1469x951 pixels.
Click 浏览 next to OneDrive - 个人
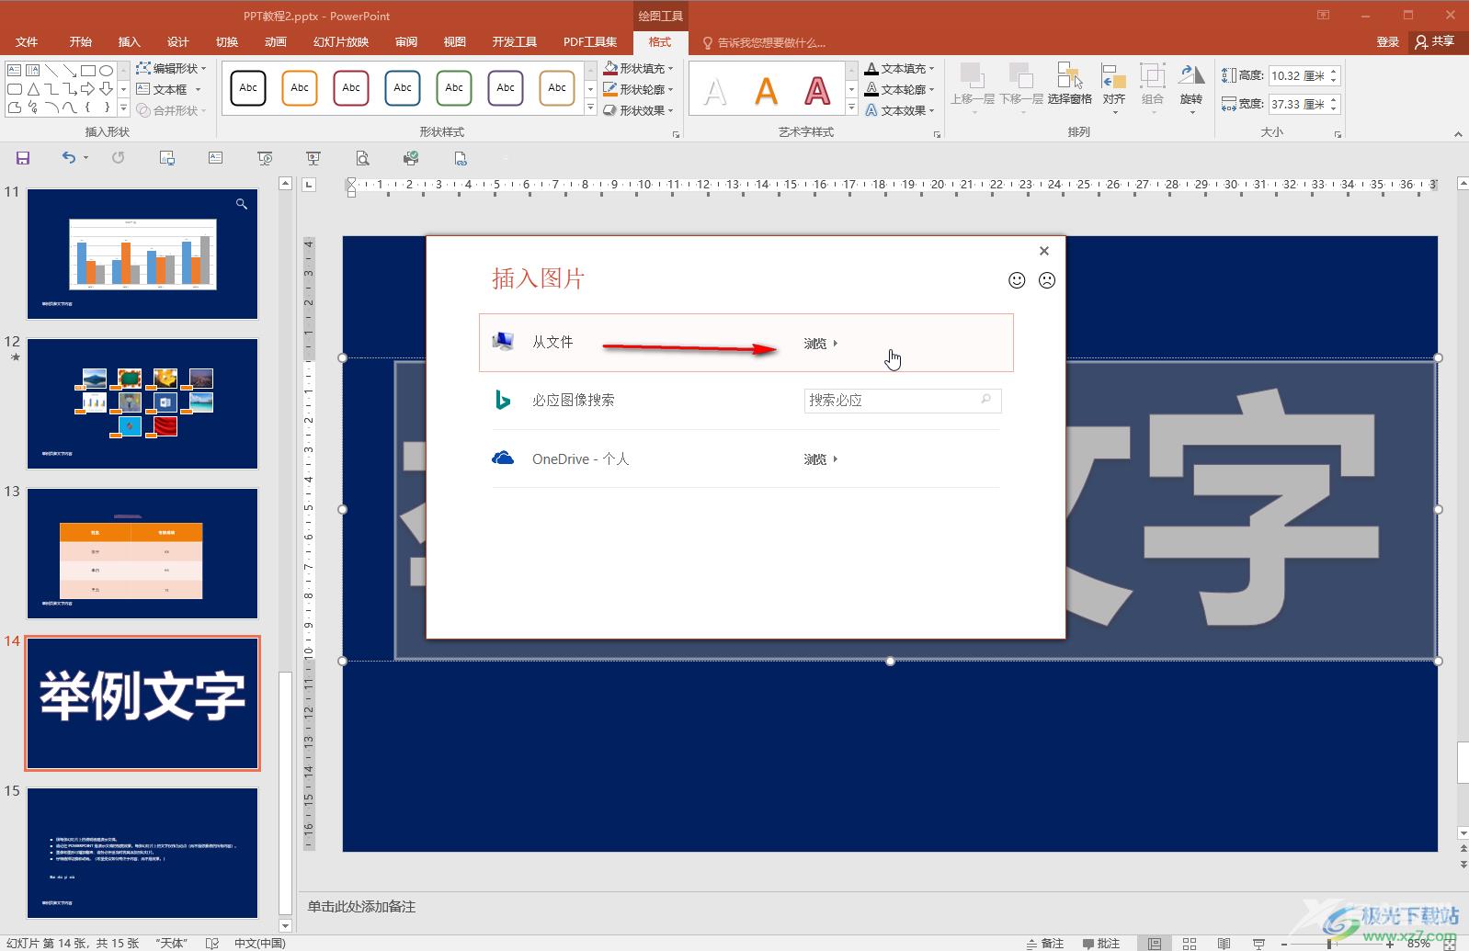click(x=821, y=459)
